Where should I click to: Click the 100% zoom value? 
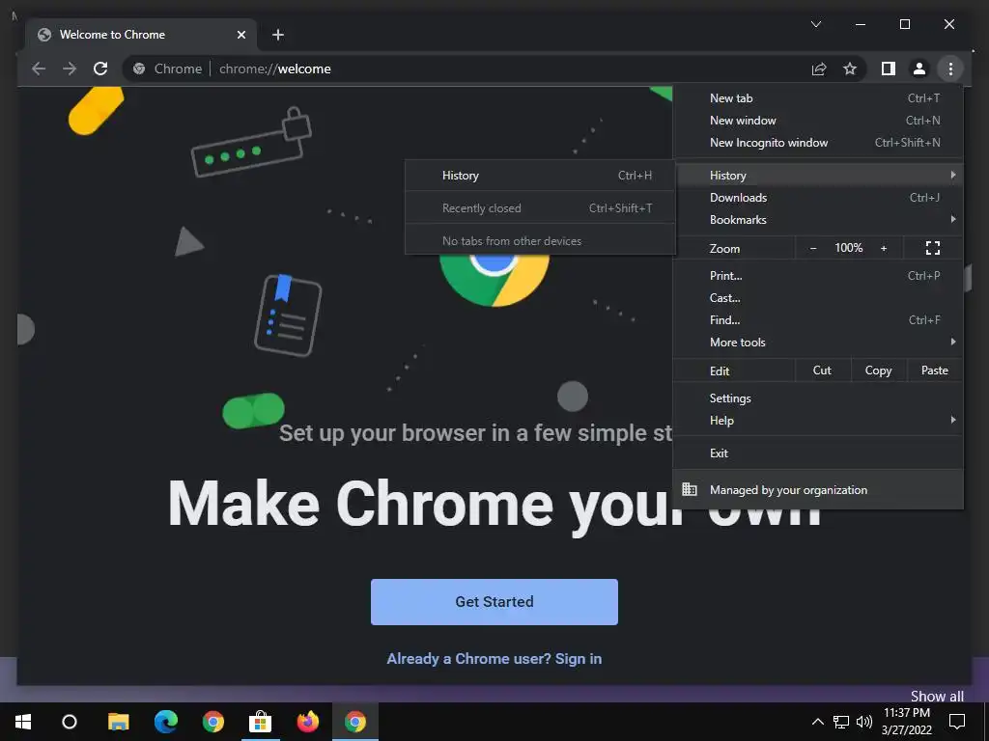[x=848, y=248]
